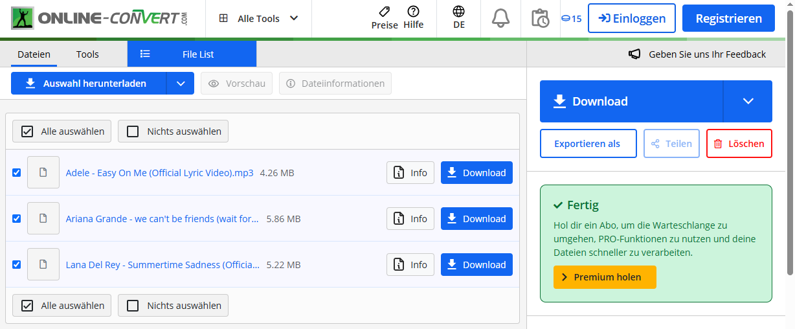Open the clipboard history icon

pos(540,18)
